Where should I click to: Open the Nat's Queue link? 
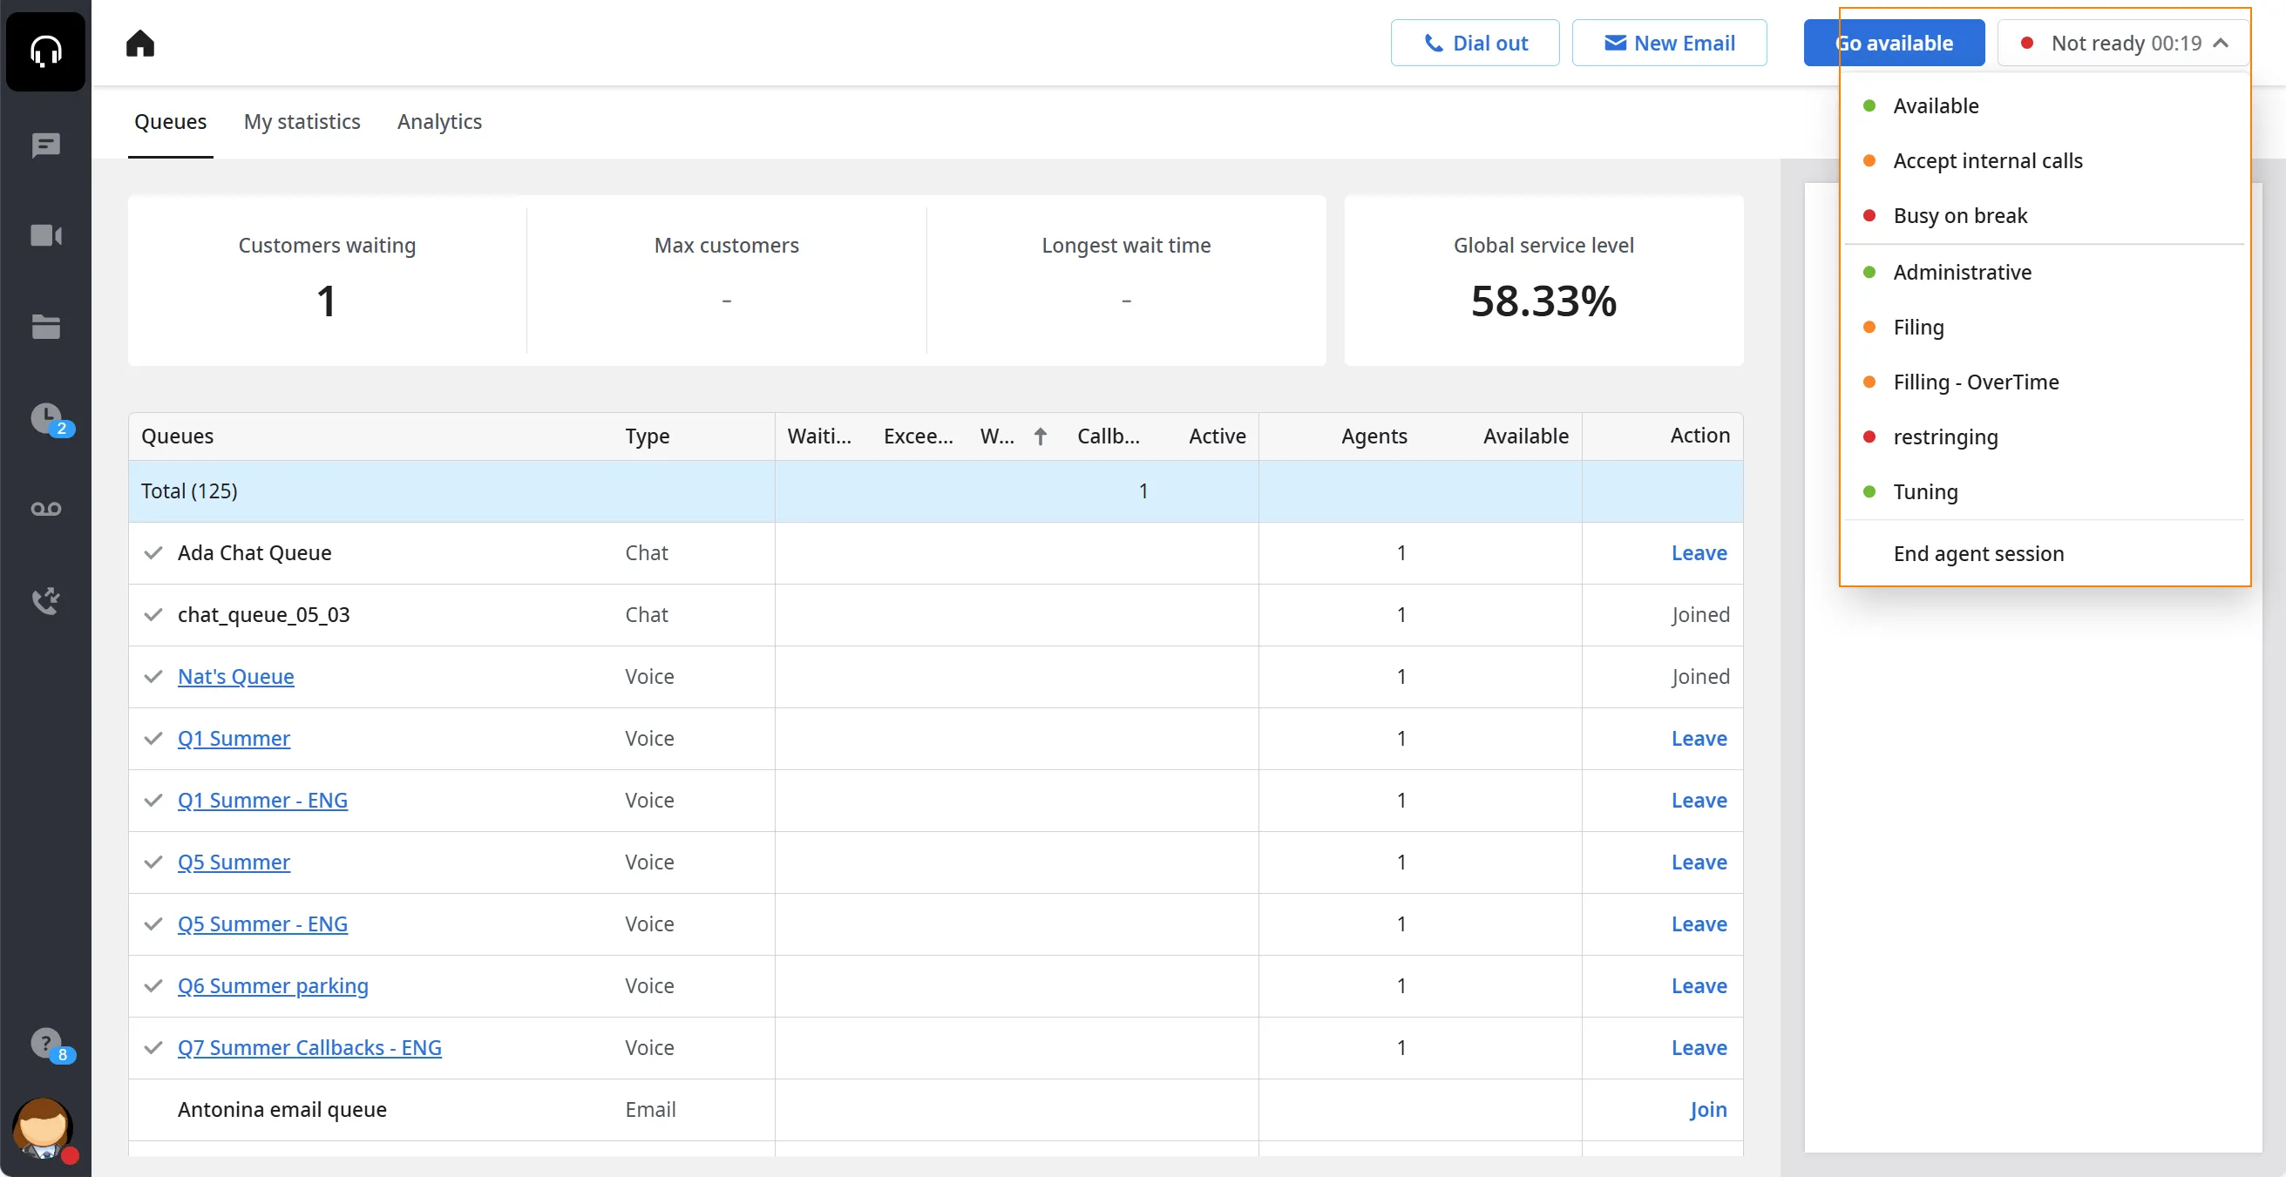coord(235,676)
